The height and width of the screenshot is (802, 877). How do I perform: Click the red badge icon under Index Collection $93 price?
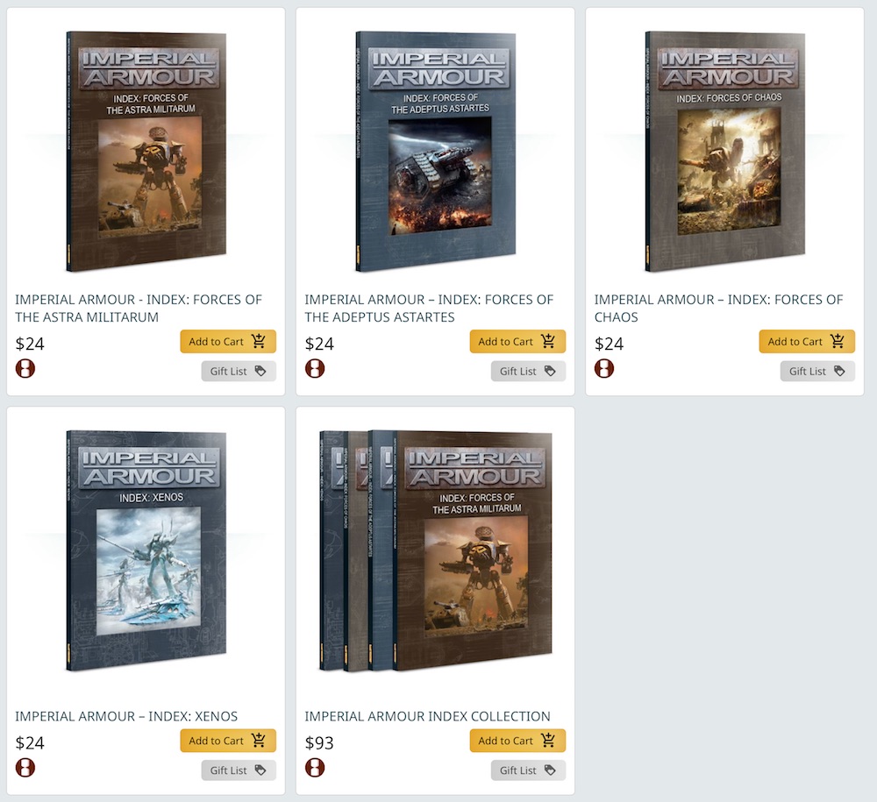point(315,767)
